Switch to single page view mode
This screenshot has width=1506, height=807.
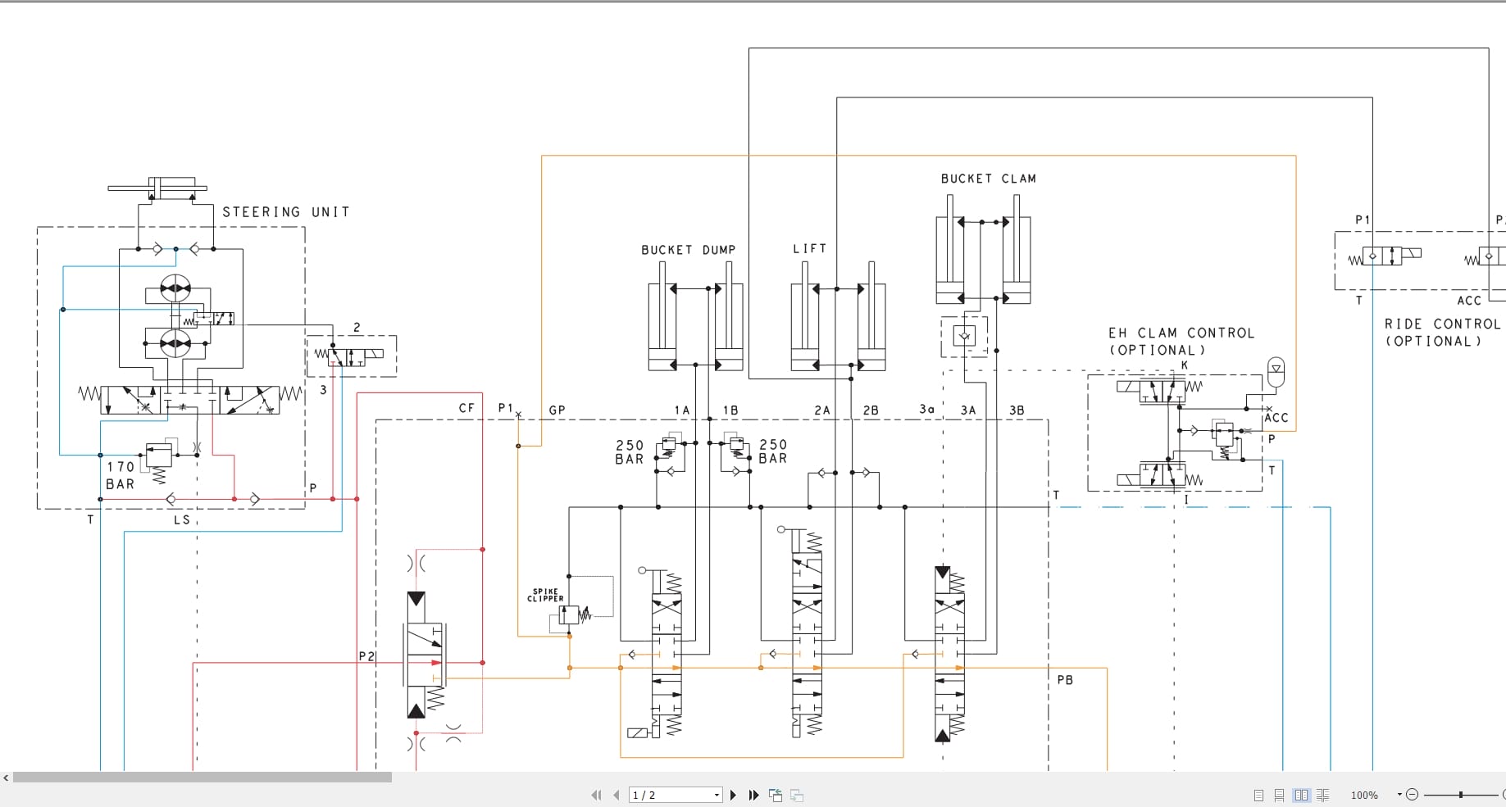click(x=1257, y=794)
